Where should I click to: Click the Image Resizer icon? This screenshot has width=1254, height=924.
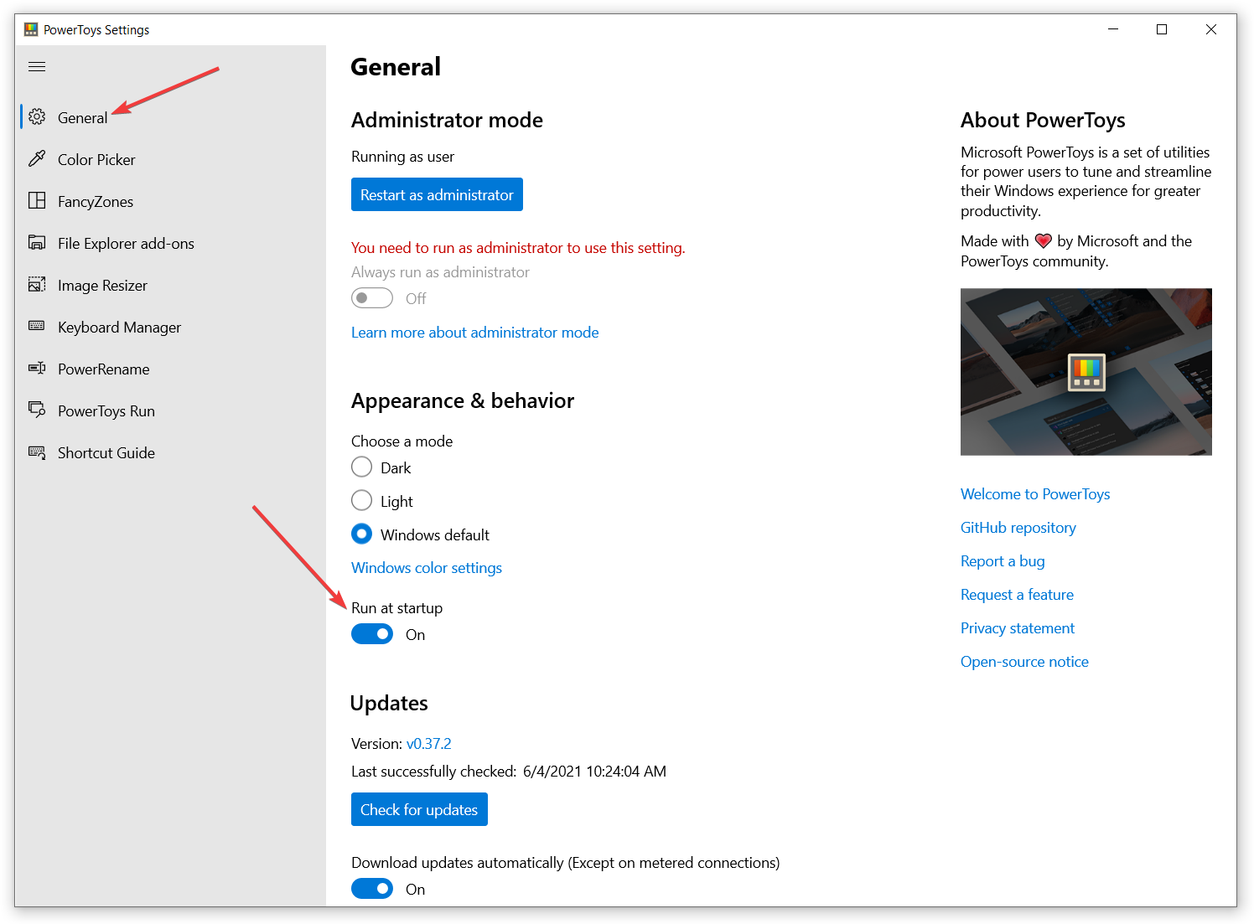(37, 285)
